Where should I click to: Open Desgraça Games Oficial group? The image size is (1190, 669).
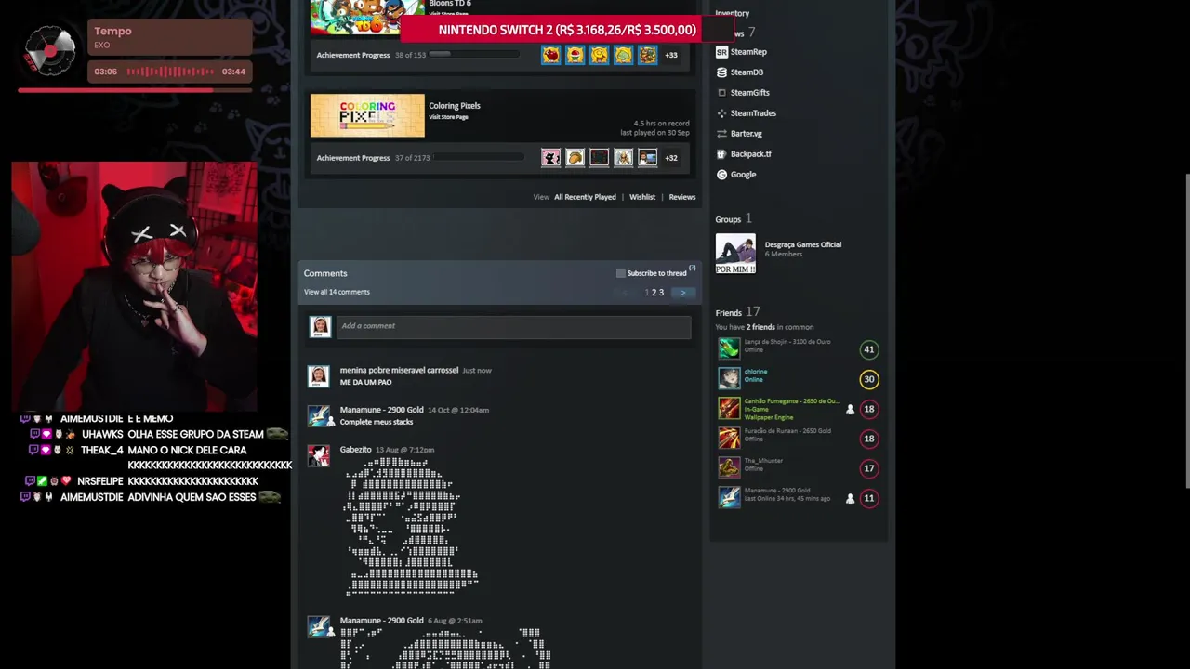[803, 244]
